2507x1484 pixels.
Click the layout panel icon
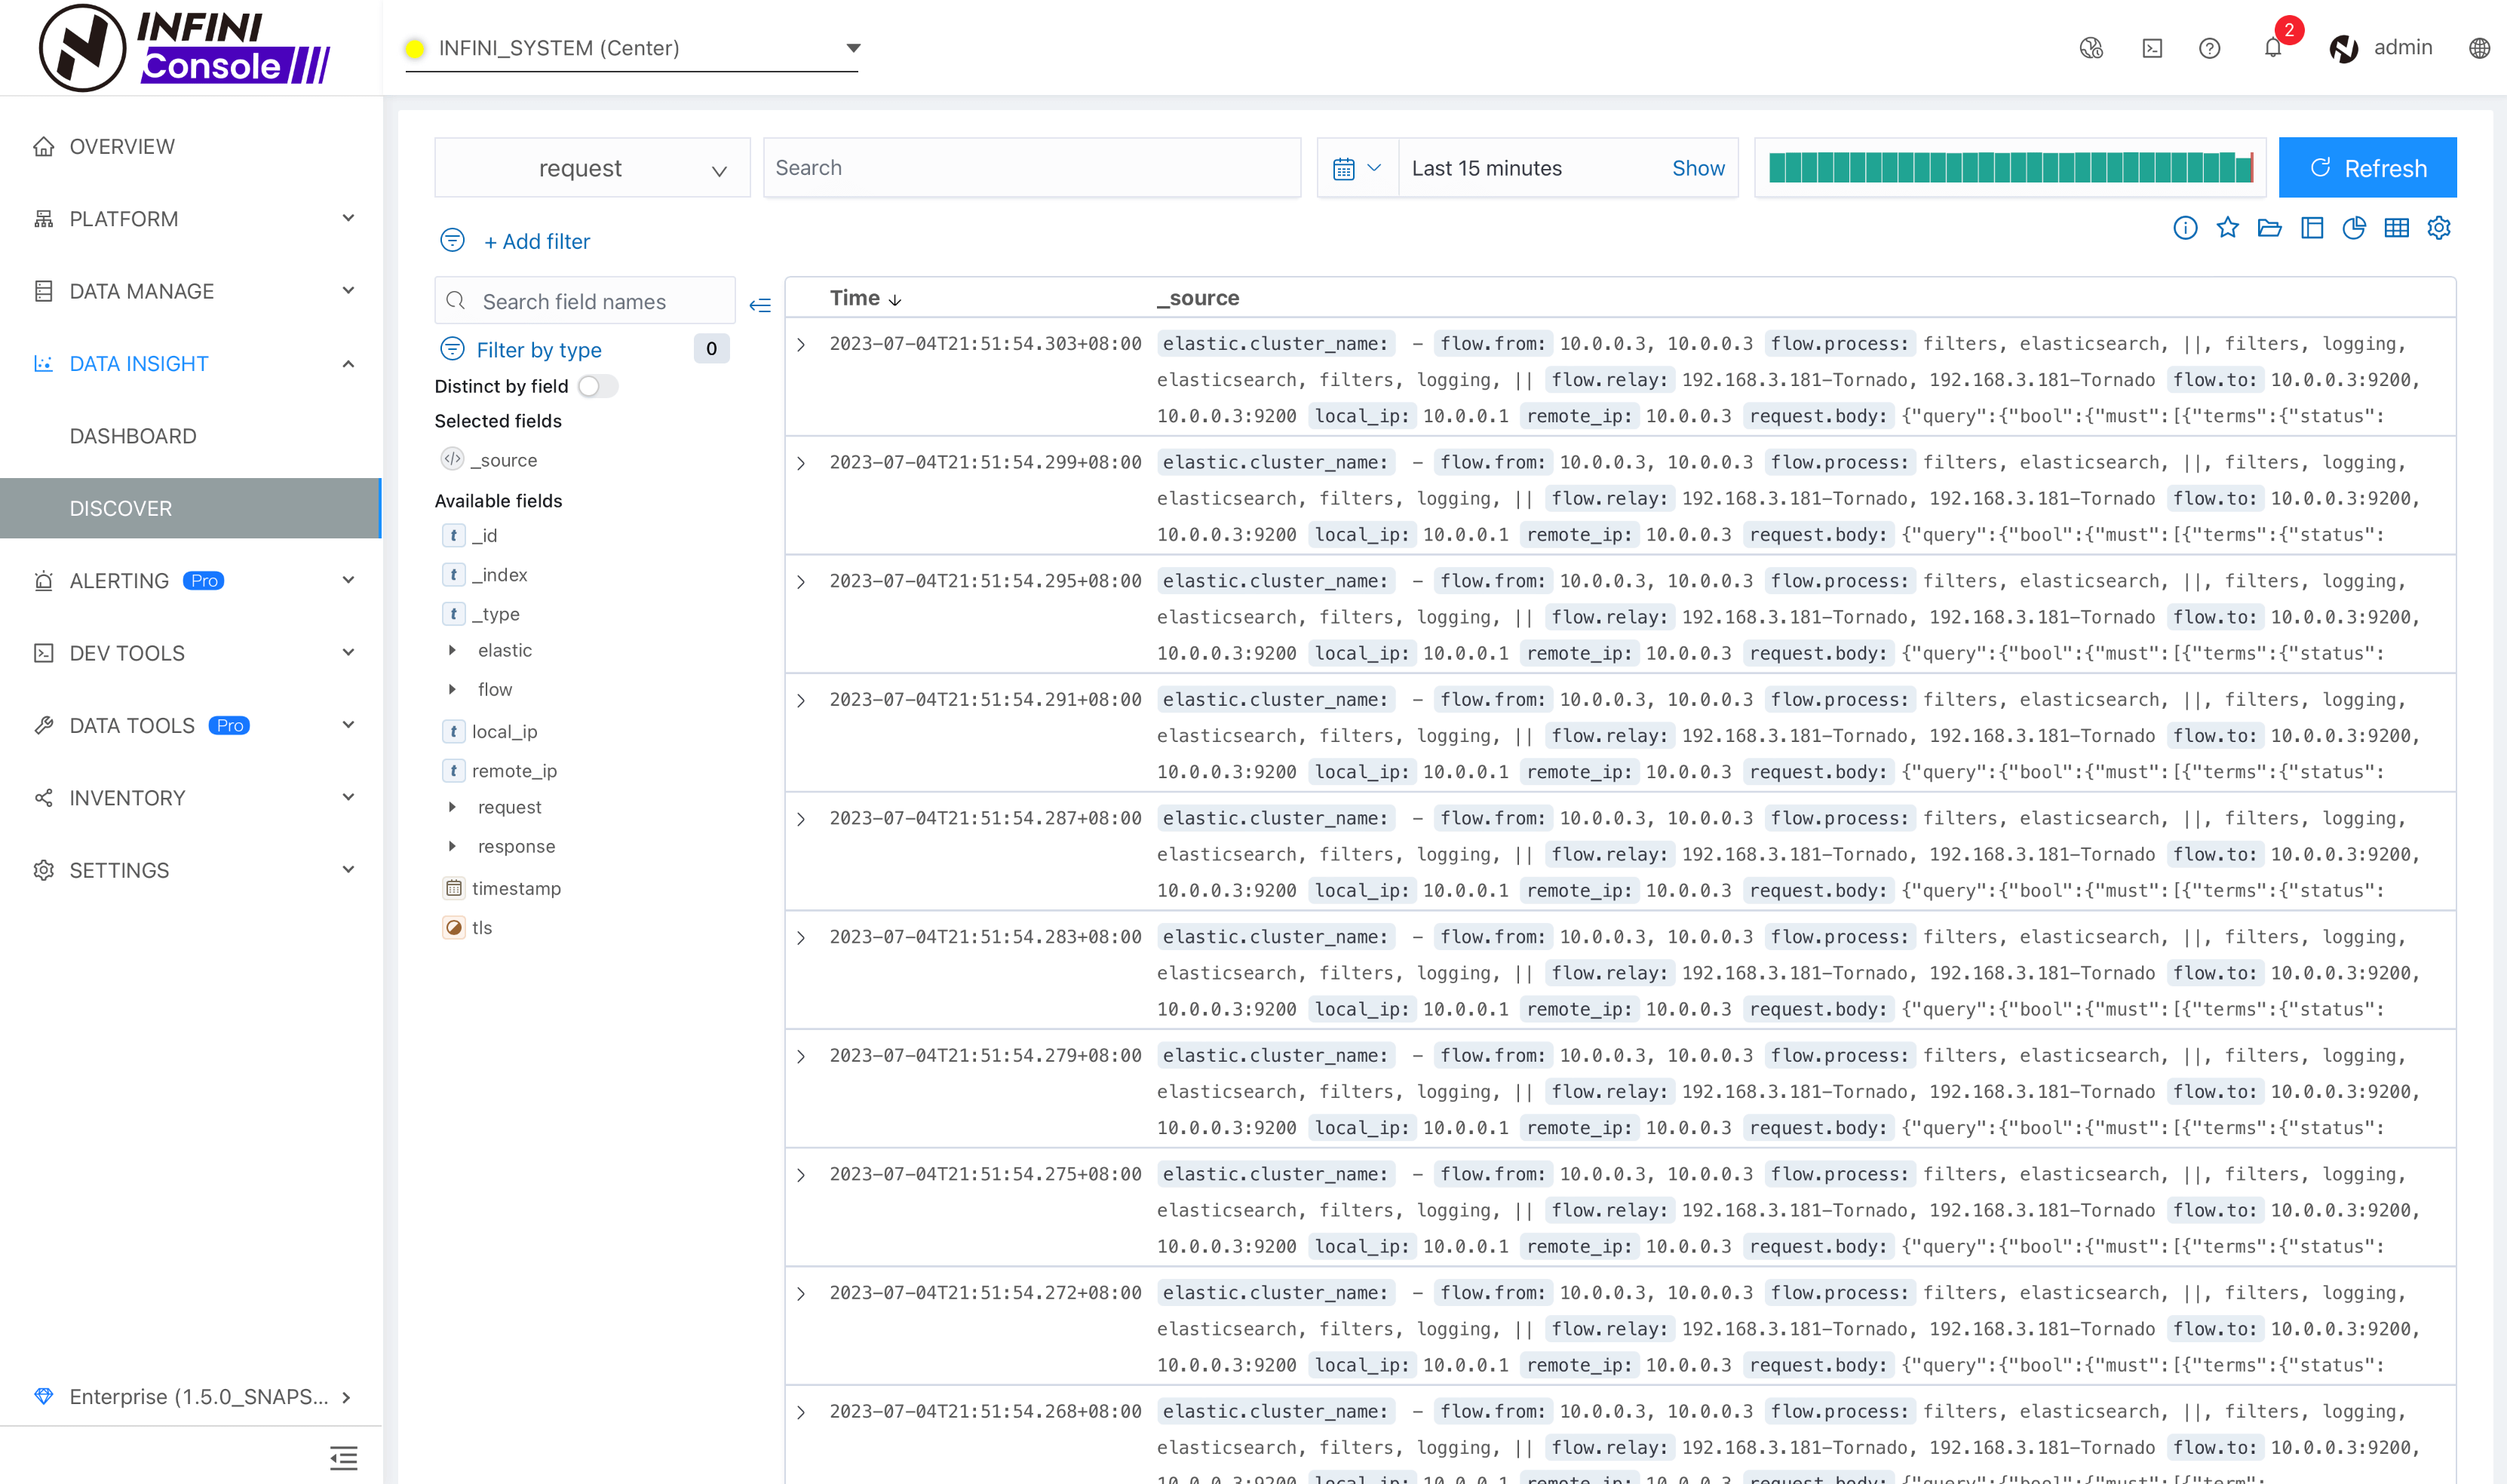pos(2312,228)
